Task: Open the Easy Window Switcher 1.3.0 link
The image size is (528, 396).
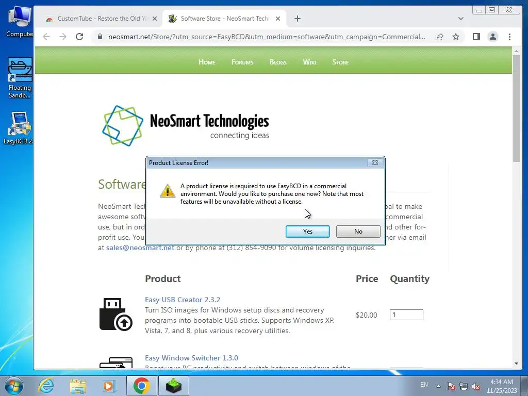Action: click(191, 358)
